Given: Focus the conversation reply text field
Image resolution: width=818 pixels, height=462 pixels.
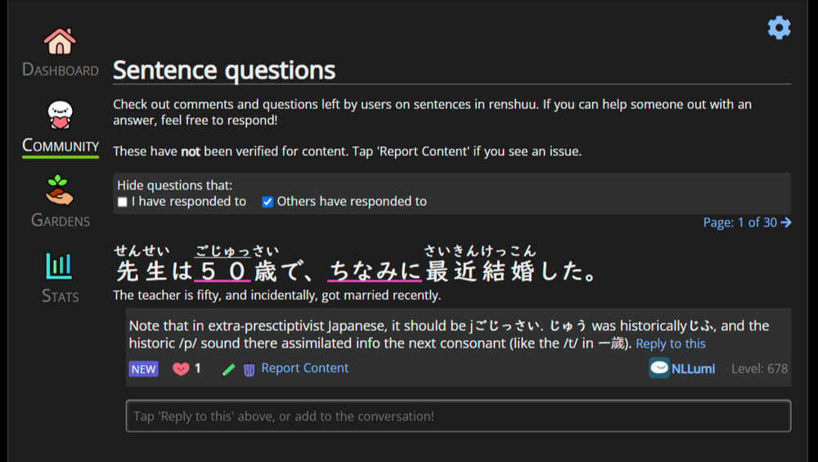Looking at the screenshot, I should click(458, 416).
